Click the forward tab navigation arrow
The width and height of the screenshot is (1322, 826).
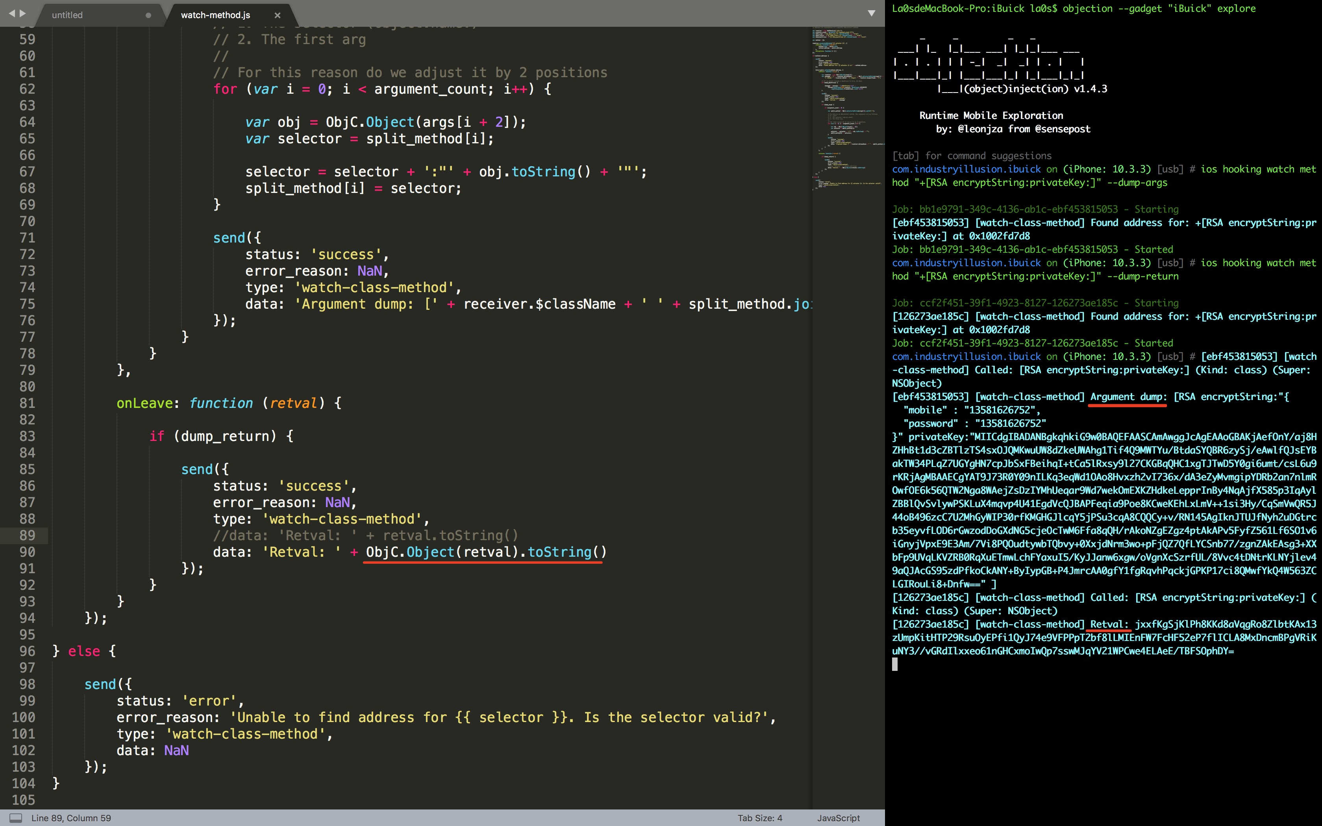coord(23,13)
